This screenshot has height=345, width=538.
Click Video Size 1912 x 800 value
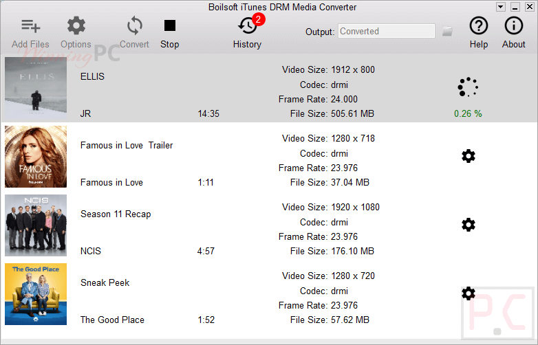click(353, 70)
